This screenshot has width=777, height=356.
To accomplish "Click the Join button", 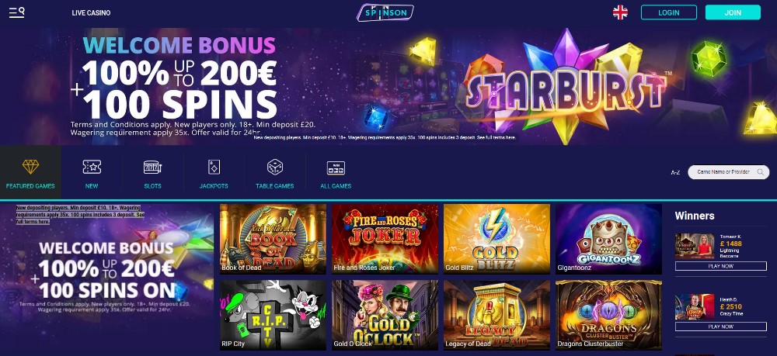I will [x=733, y=12].
